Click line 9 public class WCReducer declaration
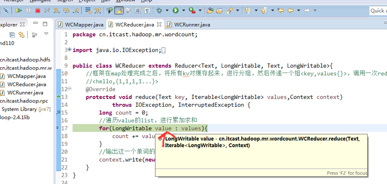Image resolution: width=387 pixels, height=184 pixels. [x=203, y=66]
